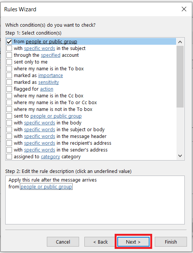Image resolution: width=193 pixels, height=253 pixels.
Task: Uncheck "from people or public group" condition
Action: coord(9,42)
